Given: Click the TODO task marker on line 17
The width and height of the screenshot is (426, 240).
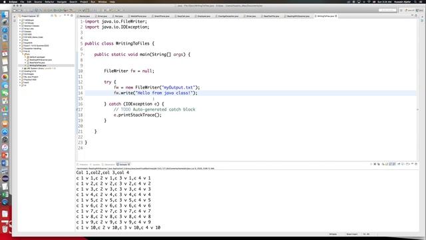Looking at the screenshot, I should point(77,109).
